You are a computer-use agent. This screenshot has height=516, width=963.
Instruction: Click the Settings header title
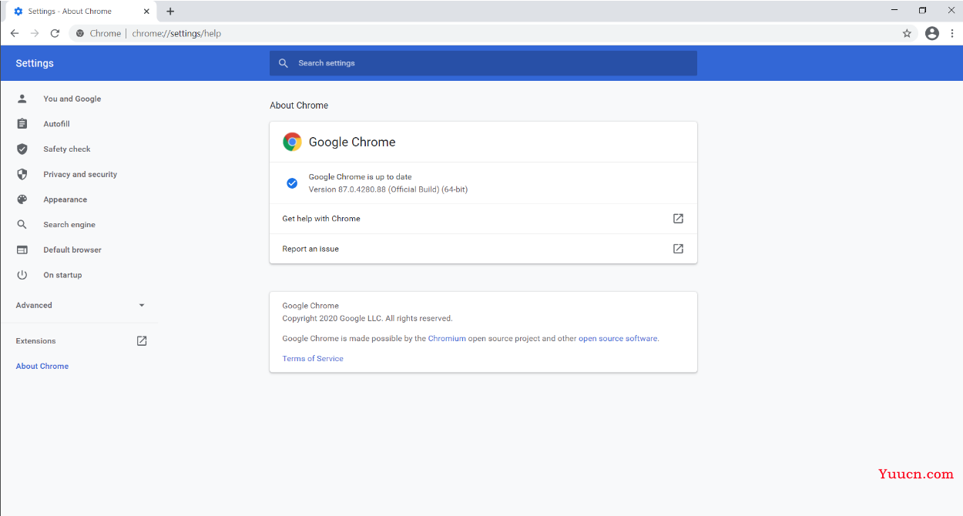click(x=35, y=63)
